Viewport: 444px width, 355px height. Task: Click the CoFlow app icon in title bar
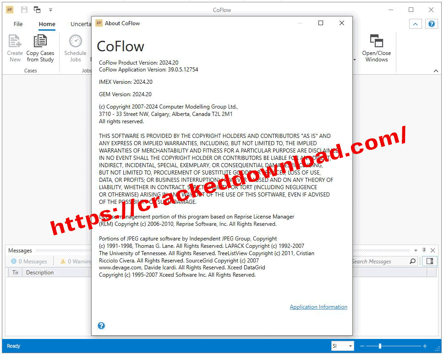click(10, 10)
